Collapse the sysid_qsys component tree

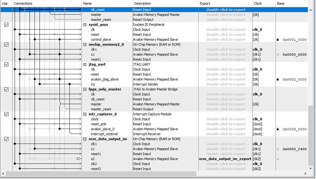(x=85, y=25)
